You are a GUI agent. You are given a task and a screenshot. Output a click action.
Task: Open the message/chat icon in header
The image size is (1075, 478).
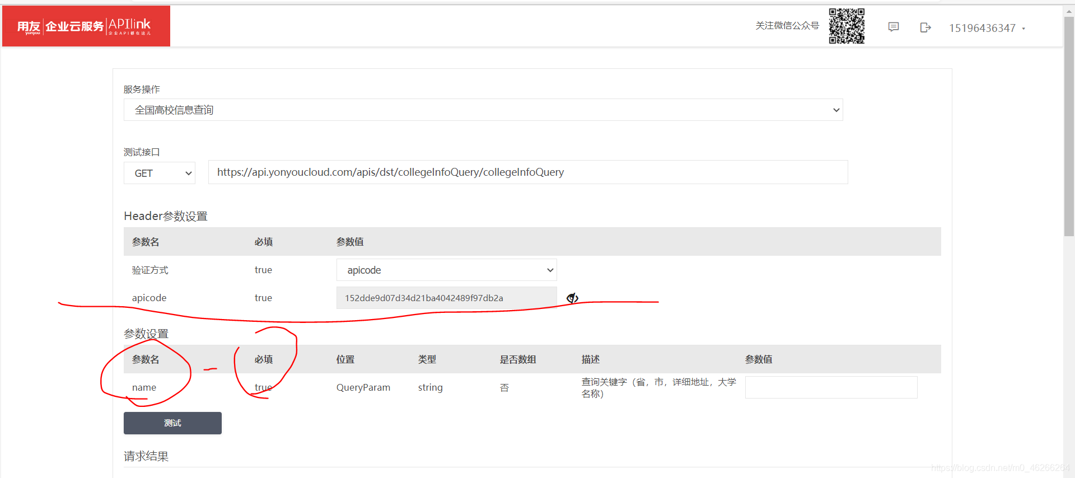pyautogui.click(x=894, y=27)
